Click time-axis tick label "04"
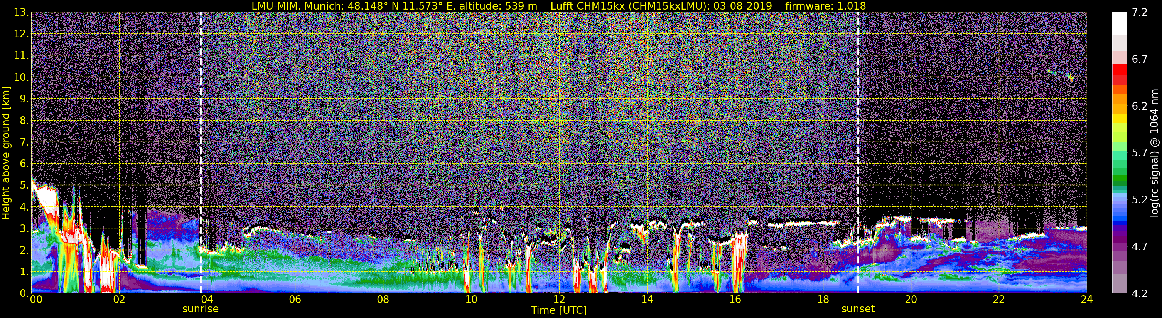 point(207,300)
